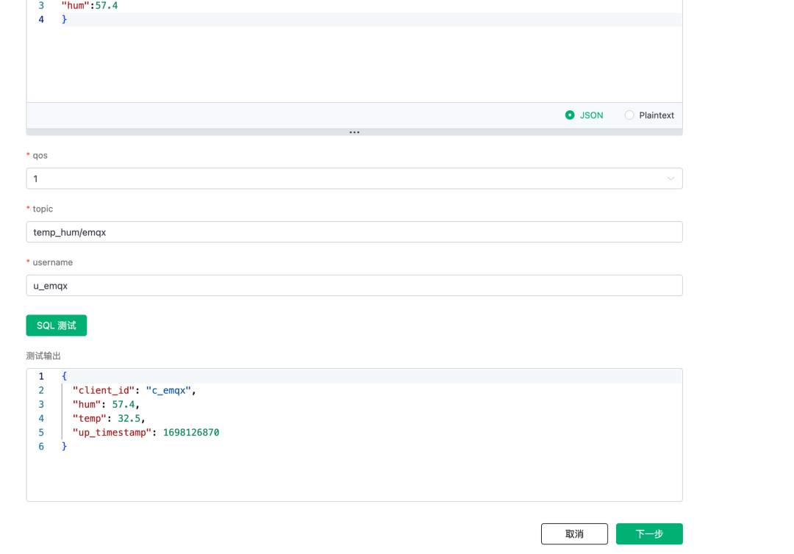
Task: Click the 测试输出 label
Action: pyautogui.click(x=43, y=356)
